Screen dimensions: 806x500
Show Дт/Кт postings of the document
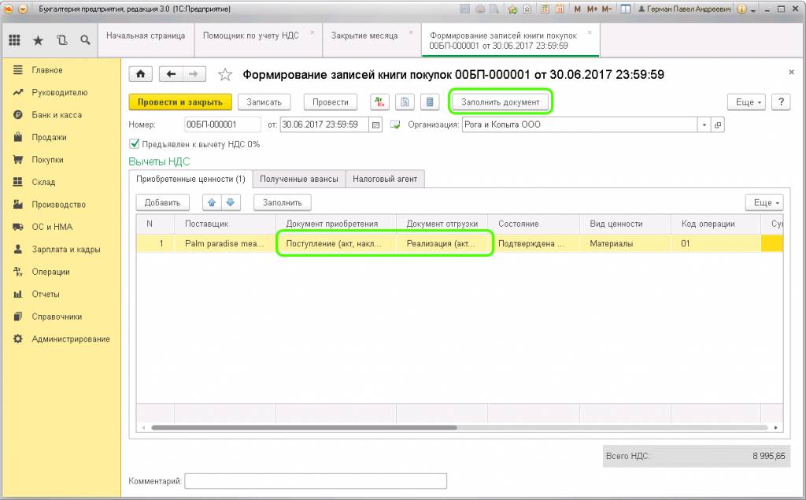pos(380,102)
